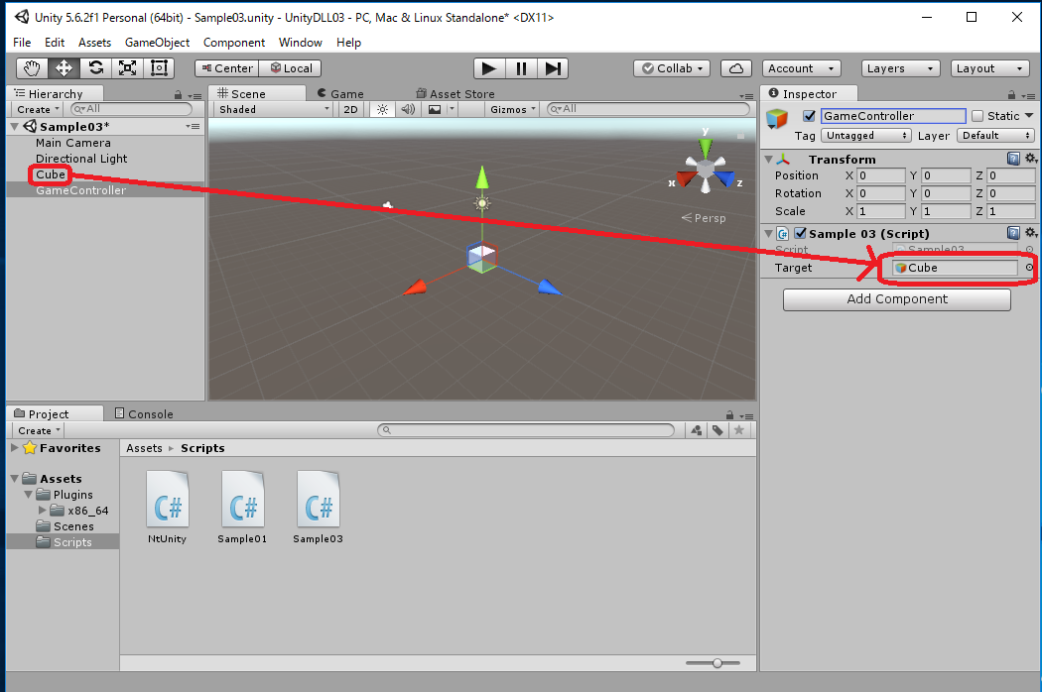Image resolution: width=1042 pixels, height=692 pixels.
Task: Toggle scene audio speaker icon
Action: pos(408,109)
